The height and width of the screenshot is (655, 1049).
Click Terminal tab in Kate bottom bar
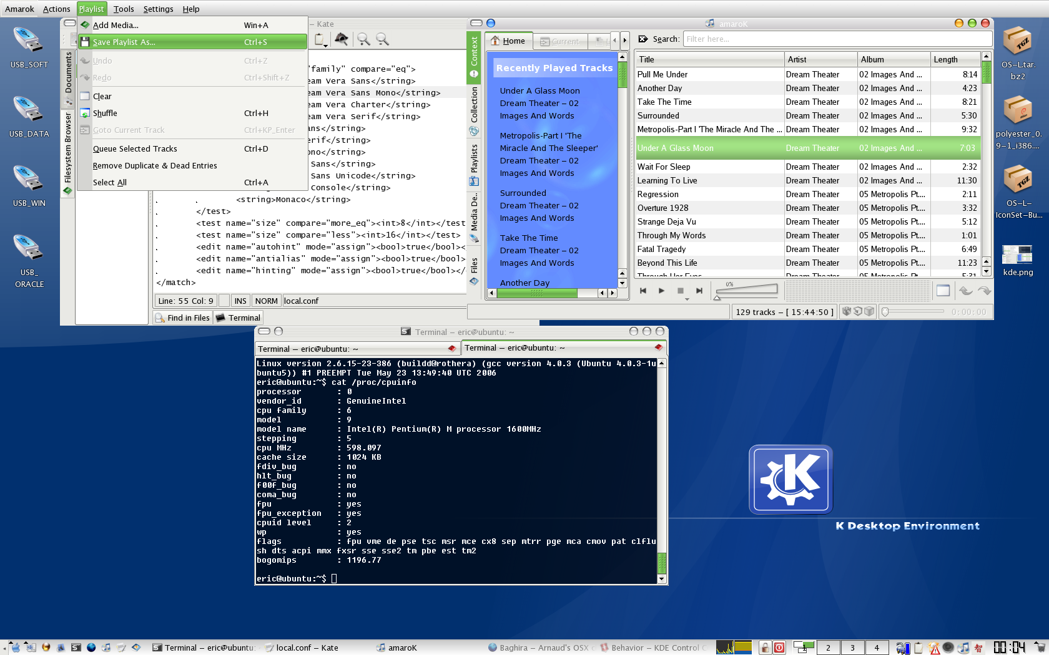tap(238, 318)
